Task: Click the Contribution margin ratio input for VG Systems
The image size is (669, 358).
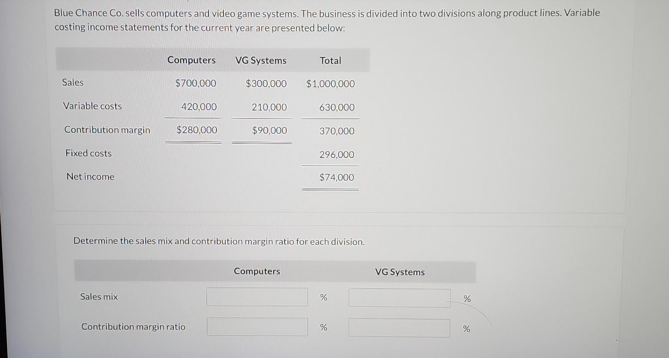Action: coord(399,327)
